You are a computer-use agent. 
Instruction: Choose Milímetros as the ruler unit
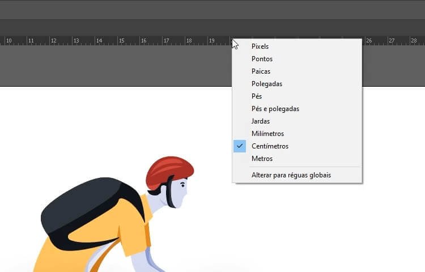tap(267, 134)
